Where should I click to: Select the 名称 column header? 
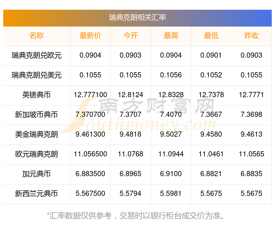(37, 36)
